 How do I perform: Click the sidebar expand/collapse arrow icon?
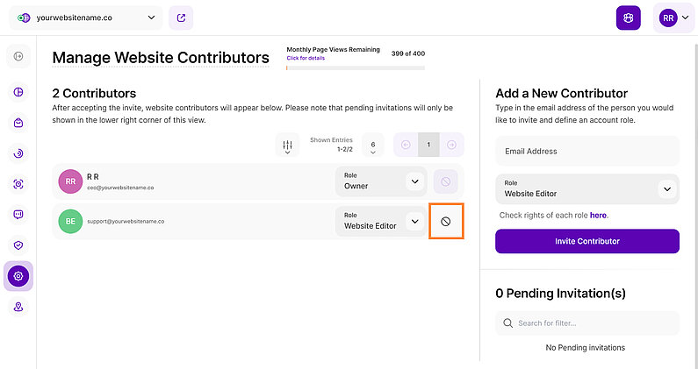tap(18, 57)
